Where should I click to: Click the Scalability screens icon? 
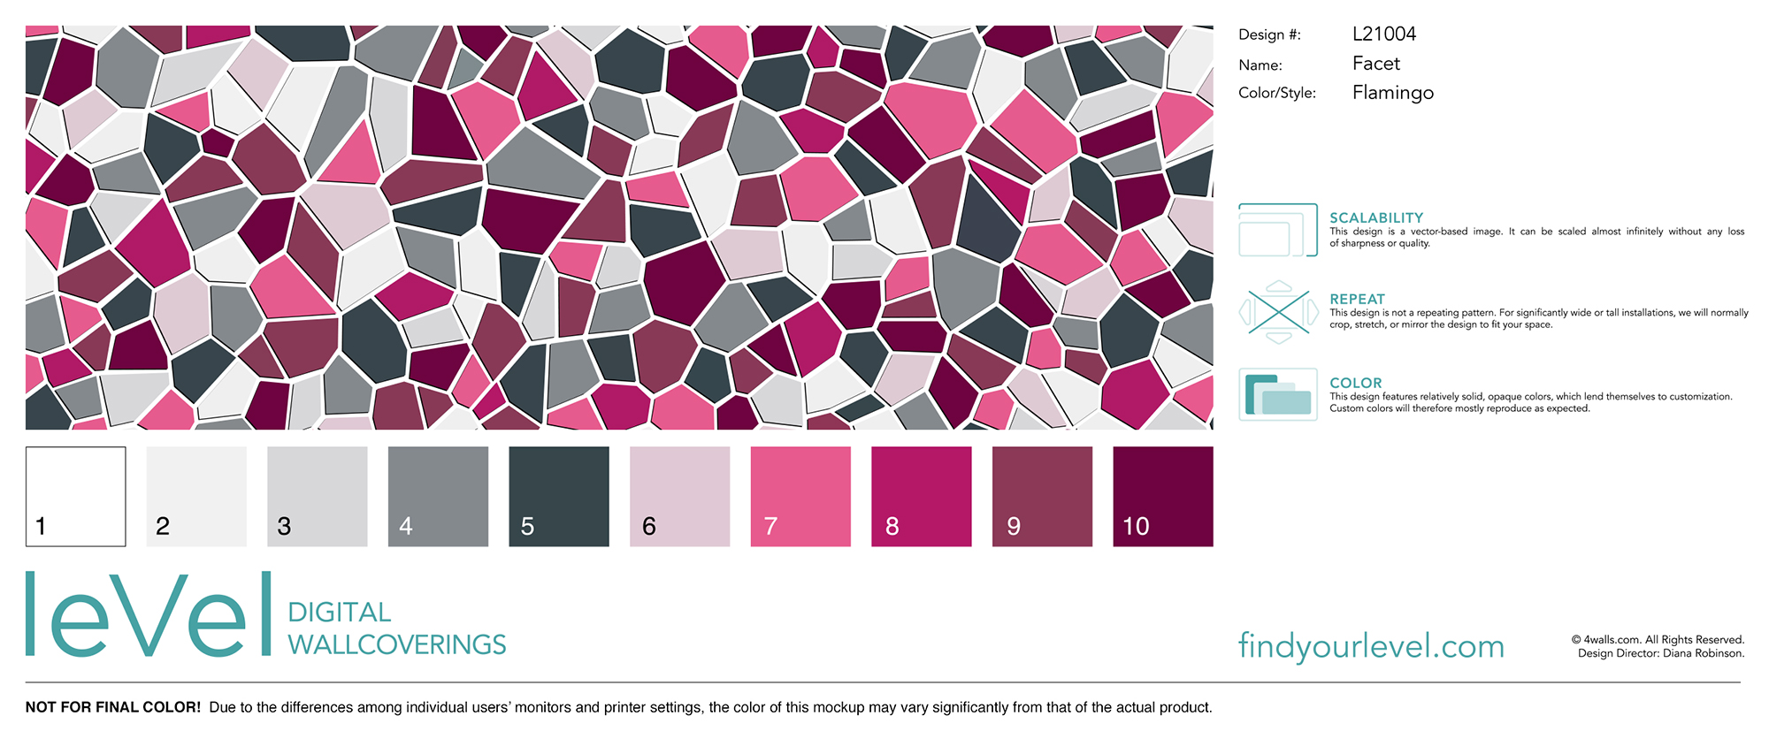[1278, 230]
